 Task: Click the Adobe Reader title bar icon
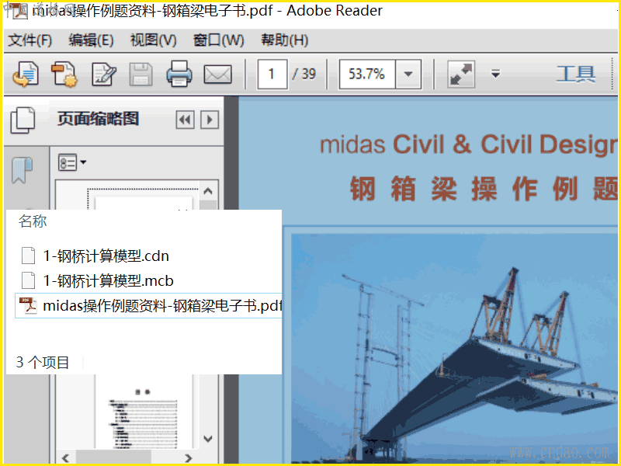[x=19, y=10]
